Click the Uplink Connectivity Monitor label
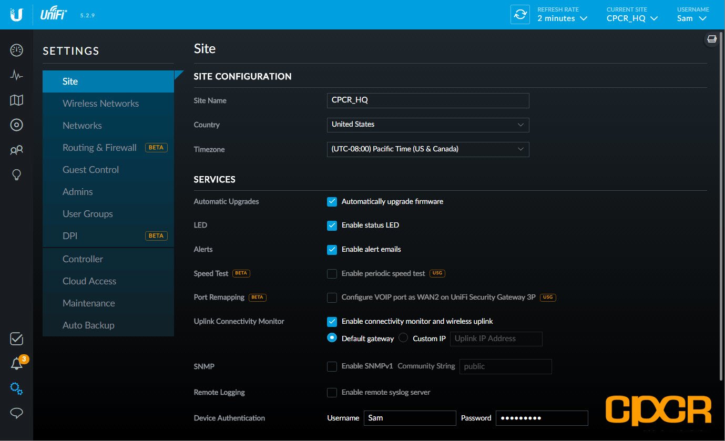Image resolution: width=725 pixels, height=441 pixels. (x=239, y=321)
